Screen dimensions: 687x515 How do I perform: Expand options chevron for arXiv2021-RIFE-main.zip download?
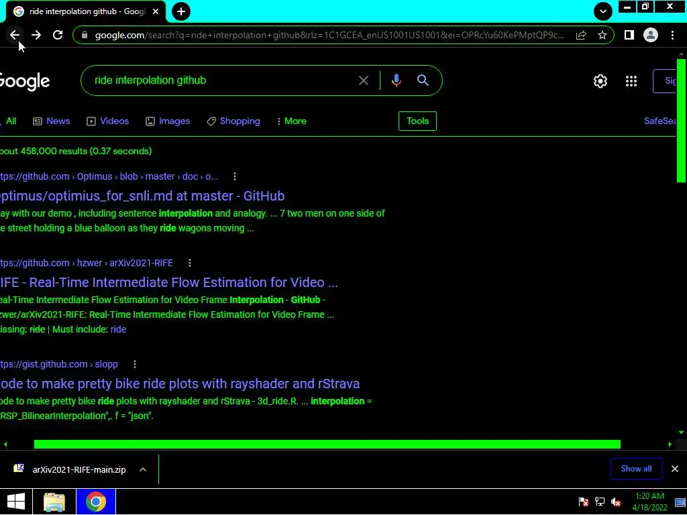143,469
